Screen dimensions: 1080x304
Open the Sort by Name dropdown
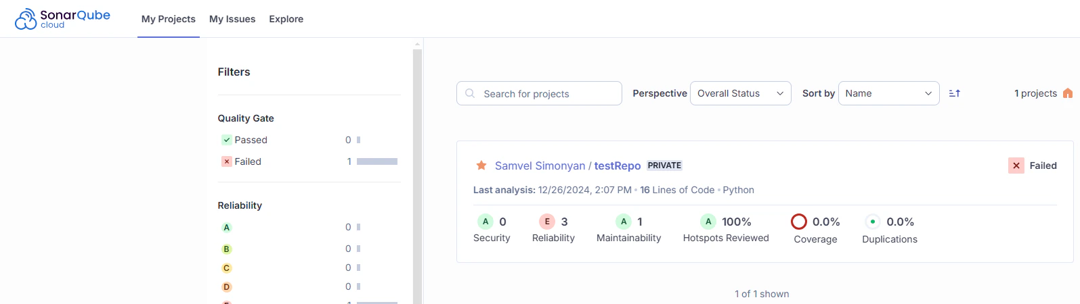889,93
